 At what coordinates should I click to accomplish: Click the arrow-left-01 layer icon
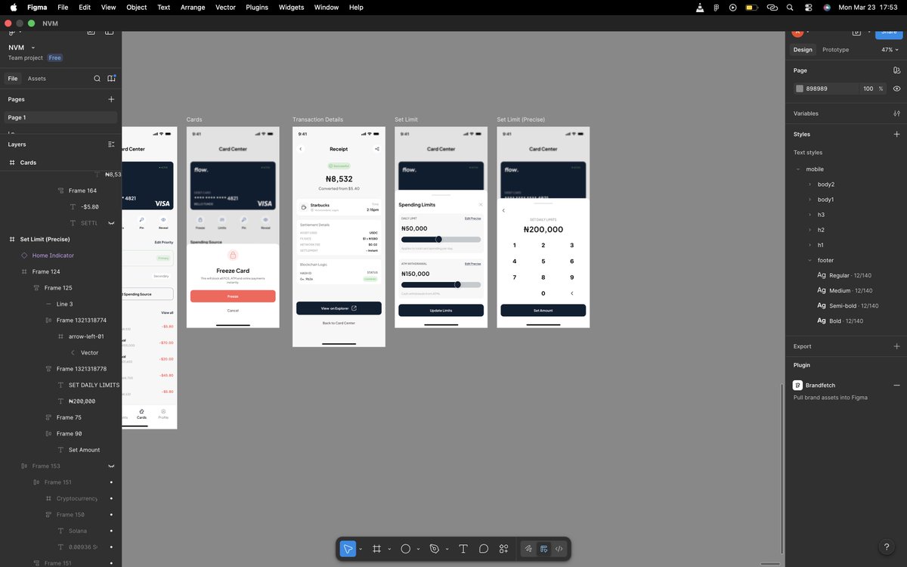pyautogui.click(x=60, y=336)
